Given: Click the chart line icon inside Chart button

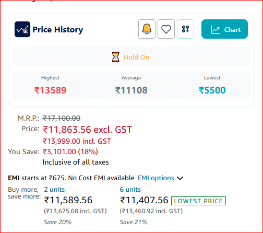Looking at the screenshot, I should 216,30.
